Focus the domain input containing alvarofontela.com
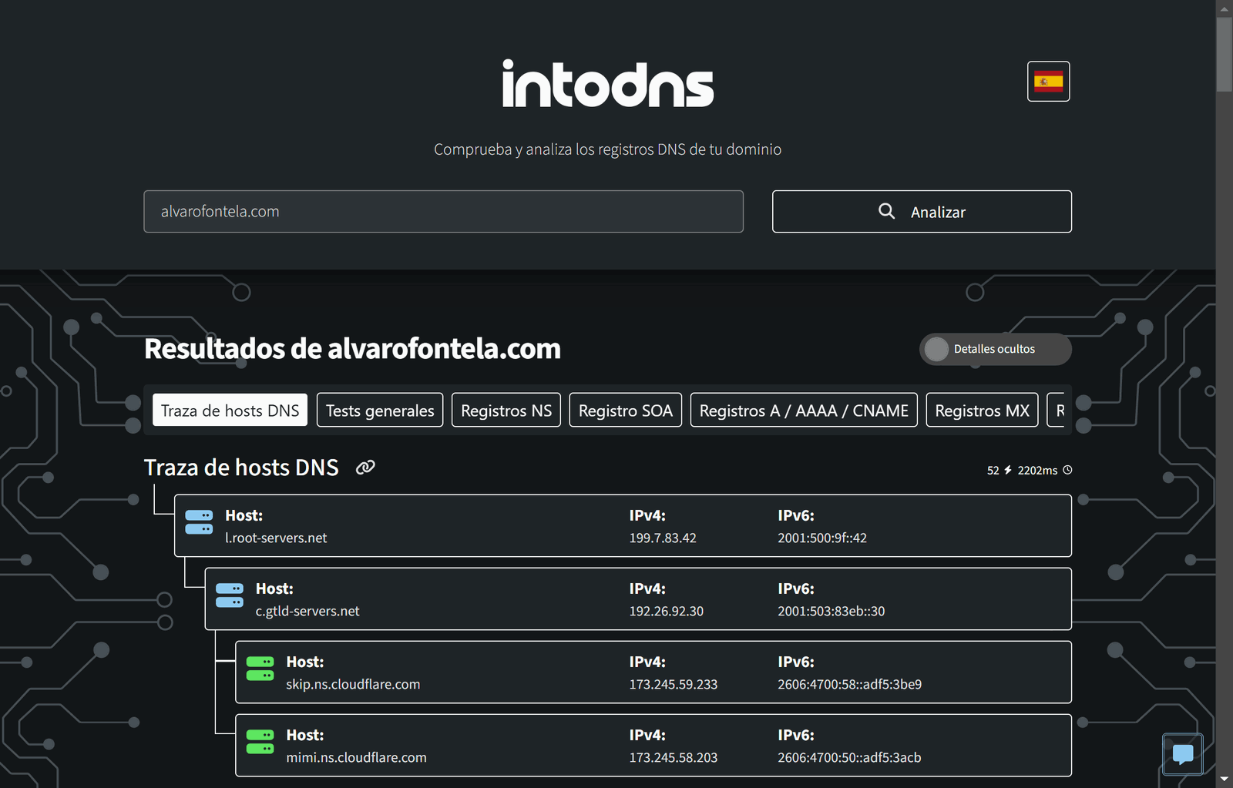The width and height of the screenshot is (1233, 788). coord(443,211)
